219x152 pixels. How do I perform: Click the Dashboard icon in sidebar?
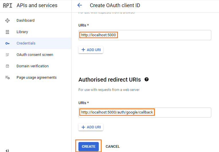click(x=7, y=21)
